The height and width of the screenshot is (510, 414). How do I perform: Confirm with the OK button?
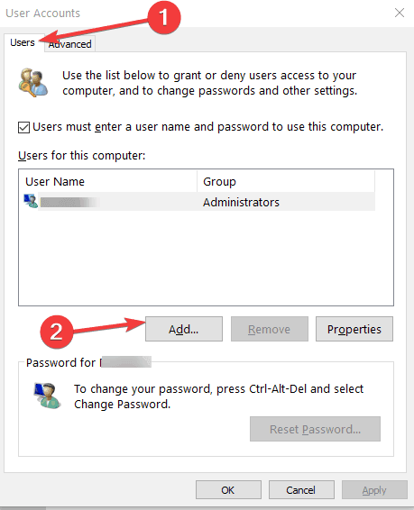(x=228, y=490)
